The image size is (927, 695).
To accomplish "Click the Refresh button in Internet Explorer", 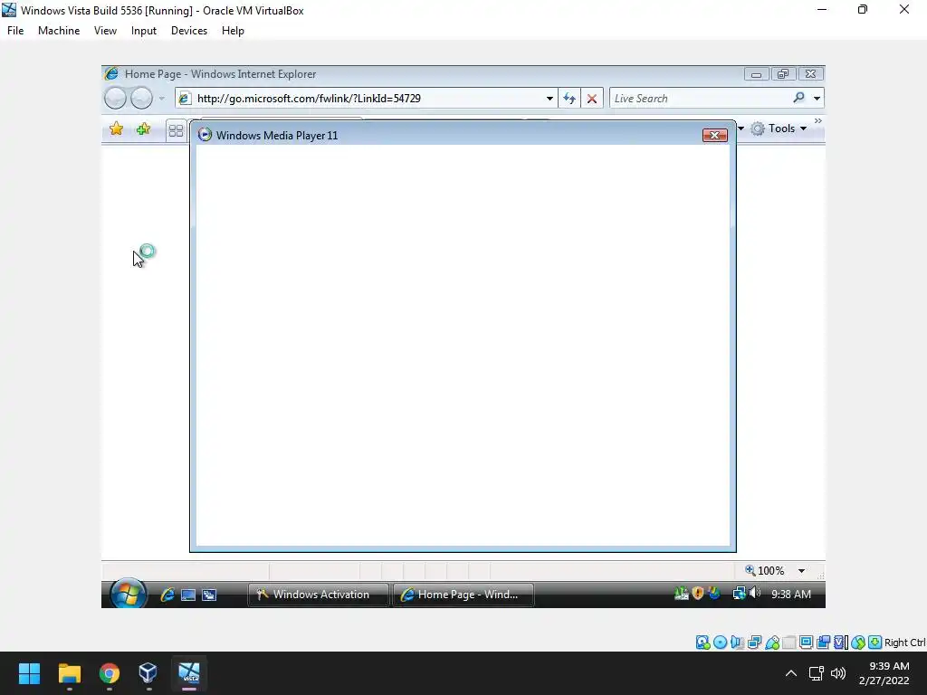I will point(569,98).
